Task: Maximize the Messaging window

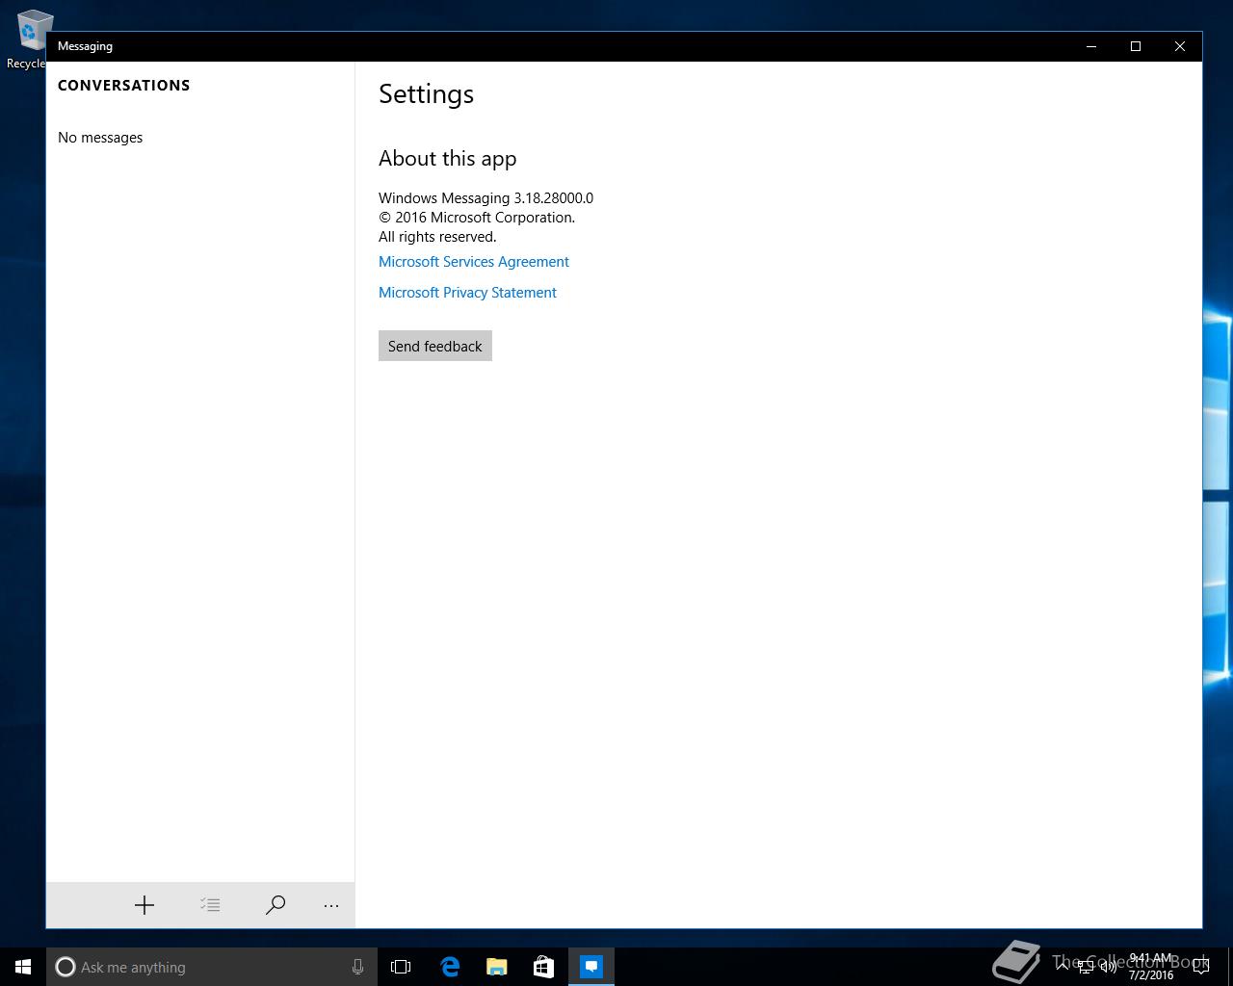Action: click(x=1136, y=46)
